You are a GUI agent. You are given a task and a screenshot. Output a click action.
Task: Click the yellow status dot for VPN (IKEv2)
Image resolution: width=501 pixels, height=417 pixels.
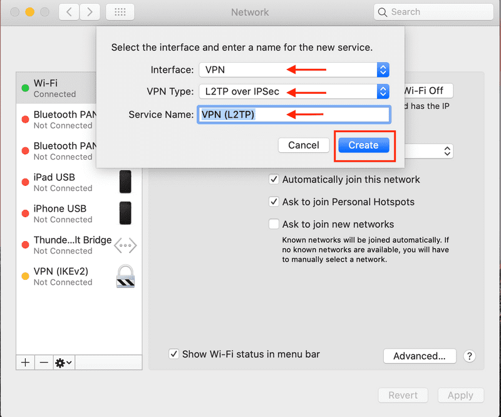click(x=25, y=276)
